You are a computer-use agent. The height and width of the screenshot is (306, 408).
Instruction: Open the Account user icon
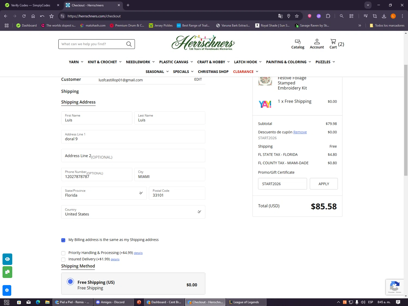pos(317,44)
